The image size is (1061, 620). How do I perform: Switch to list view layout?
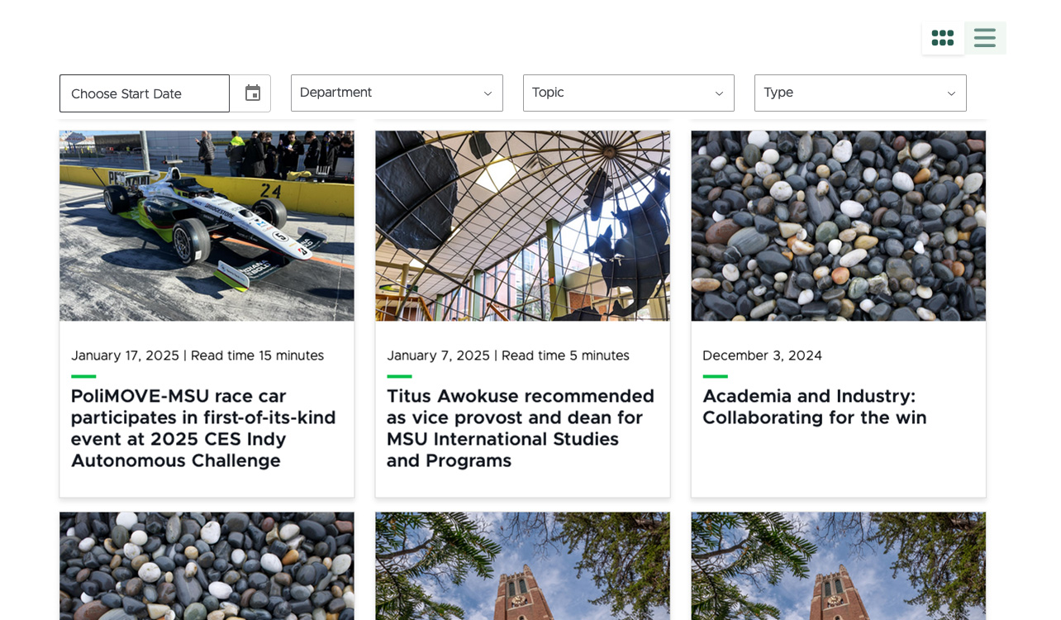click(984, 38)
